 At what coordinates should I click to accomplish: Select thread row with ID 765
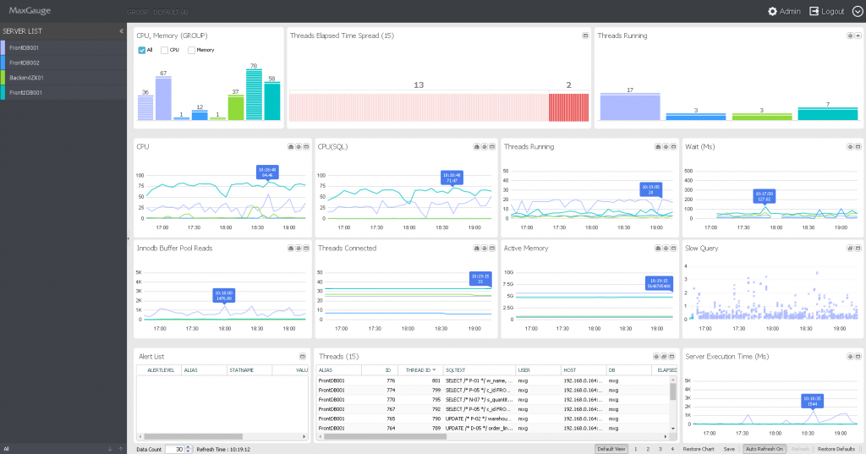click(x=493, y=418)
